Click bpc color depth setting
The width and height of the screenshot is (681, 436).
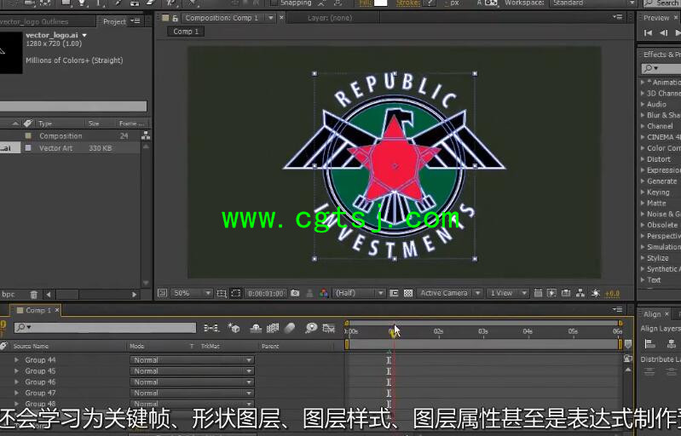point(8,294)
